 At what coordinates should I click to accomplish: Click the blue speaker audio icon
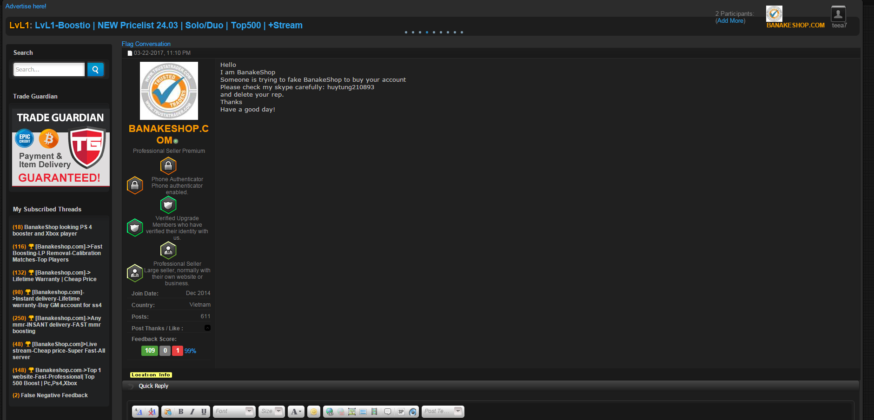coord(413,412)
